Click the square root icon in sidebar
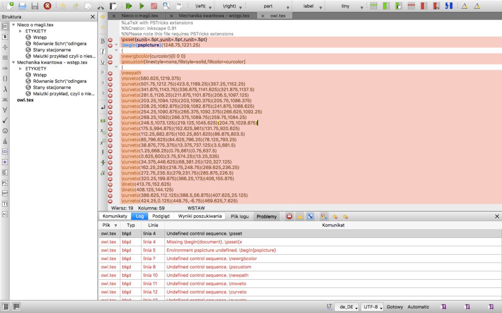The image size is (502, 313). [103, 173]
